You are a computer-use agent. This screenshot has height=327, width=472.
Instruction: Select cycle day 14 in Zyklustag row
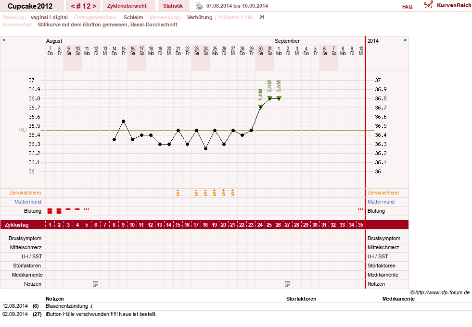pyautogui.click(x=168, y=225)
